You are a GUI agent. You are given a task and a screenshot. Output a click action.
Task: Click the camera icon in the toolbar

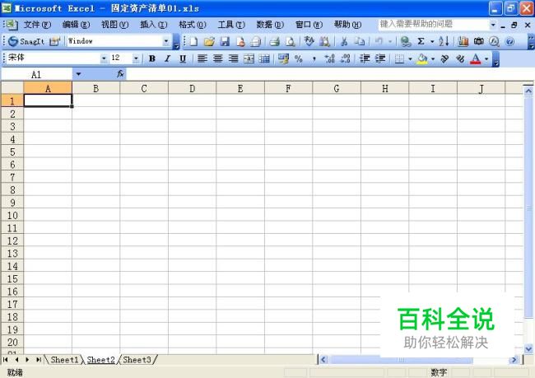pyautogui.click(x=479, y=42)
